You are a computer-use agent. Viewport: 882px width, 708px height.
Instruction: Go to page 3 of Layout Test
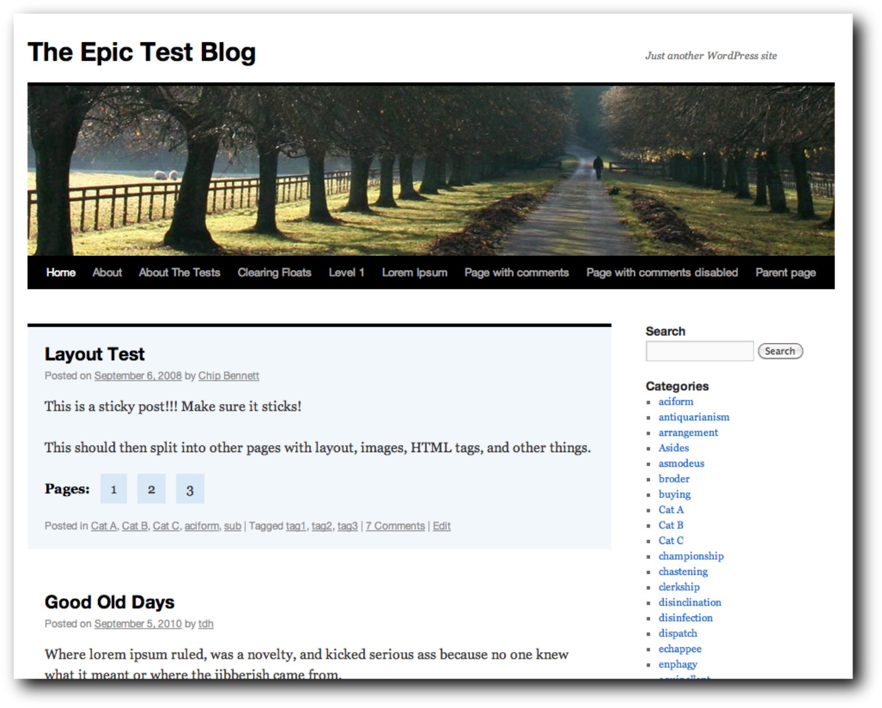(x=190, y=489)
